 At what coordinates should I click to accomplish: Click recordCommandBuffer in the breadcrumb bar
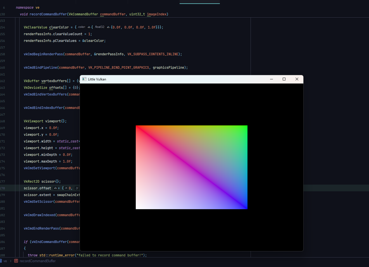(37, 261)
